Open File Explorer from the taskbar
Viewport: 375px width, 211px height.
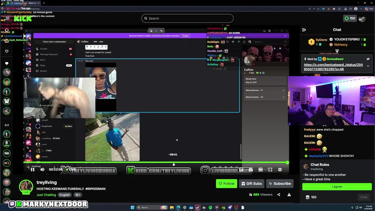pyautogui.click(x=172, y=207)
